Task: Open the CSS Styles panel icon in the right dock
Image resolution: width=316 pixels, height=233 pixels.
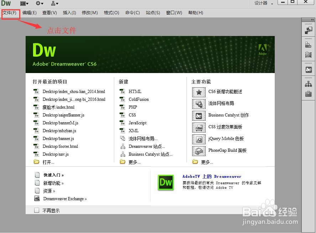Action: (x=308, y=45)
